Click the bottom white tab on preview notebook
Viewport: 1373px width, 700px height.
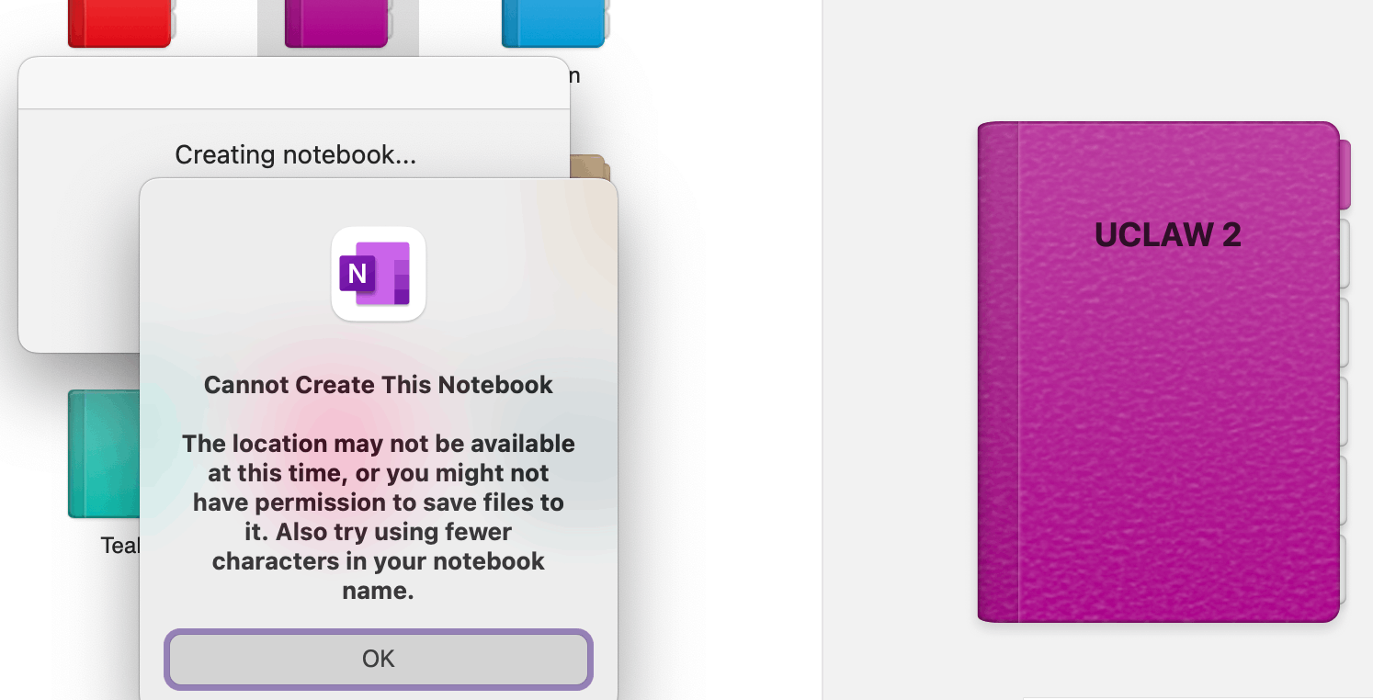1345,570
